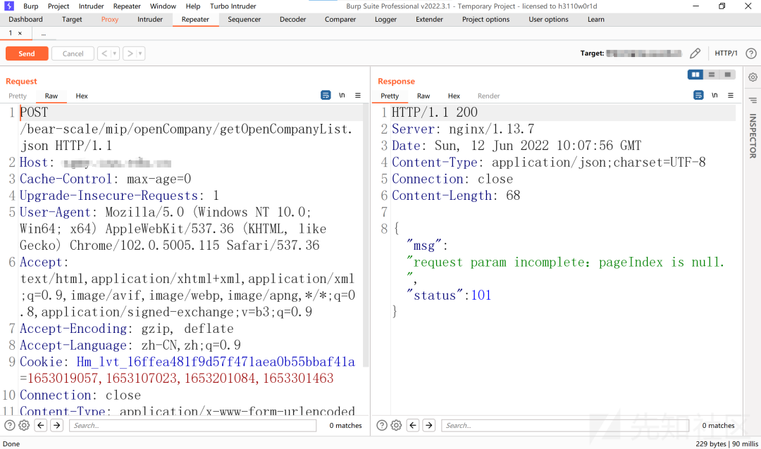Open User options tab

548,20
